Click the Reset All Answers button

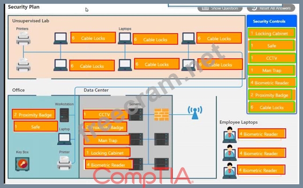click(271, 8)
